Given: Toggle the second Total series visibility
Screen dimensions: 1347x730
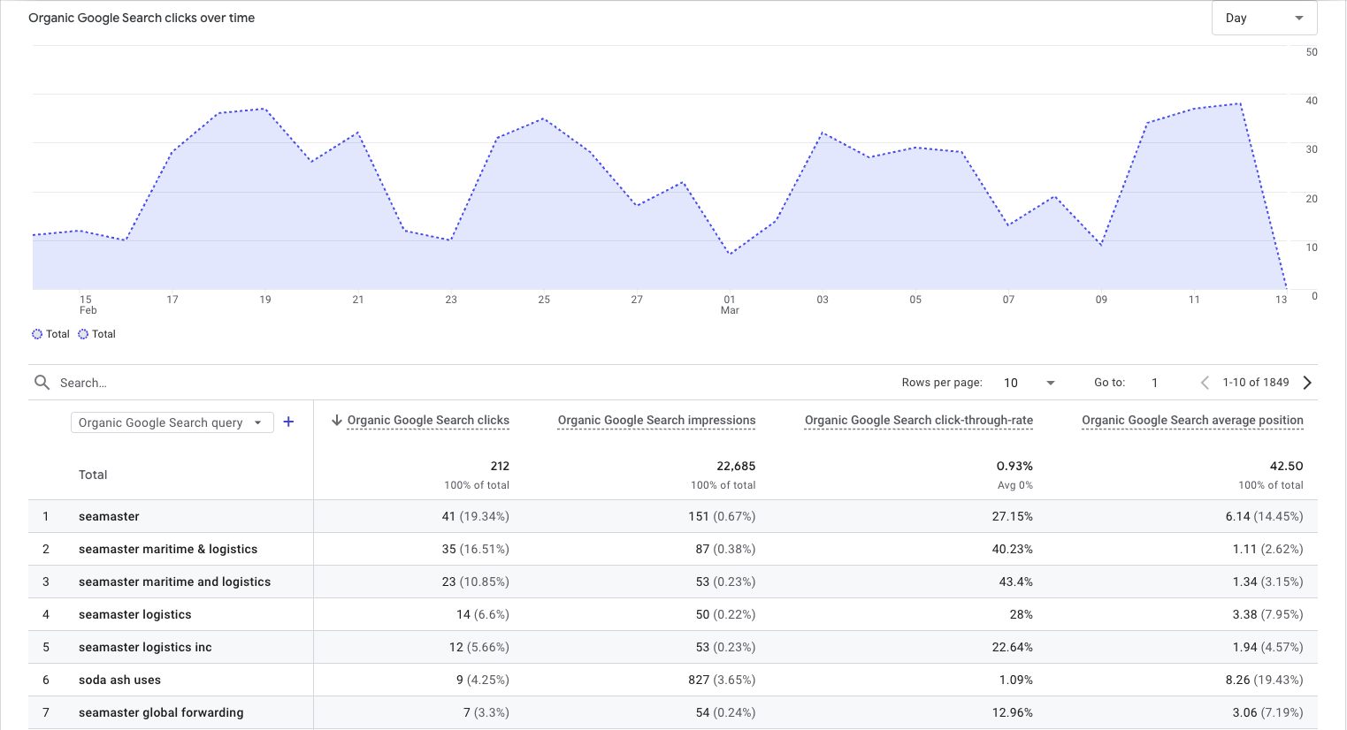Looking at the screenshot, I should tap(81, 333).
